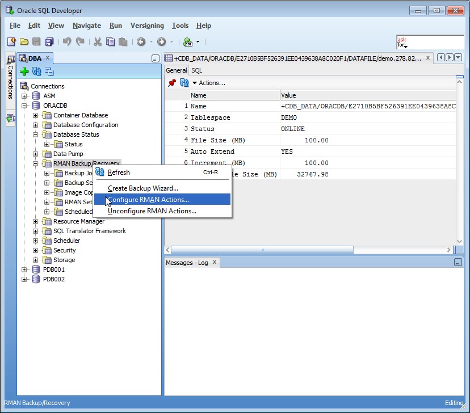This screenshot has width=470, height=413.
Task: Click the navigate Back arrow icon
Action: tap(141, 41)
